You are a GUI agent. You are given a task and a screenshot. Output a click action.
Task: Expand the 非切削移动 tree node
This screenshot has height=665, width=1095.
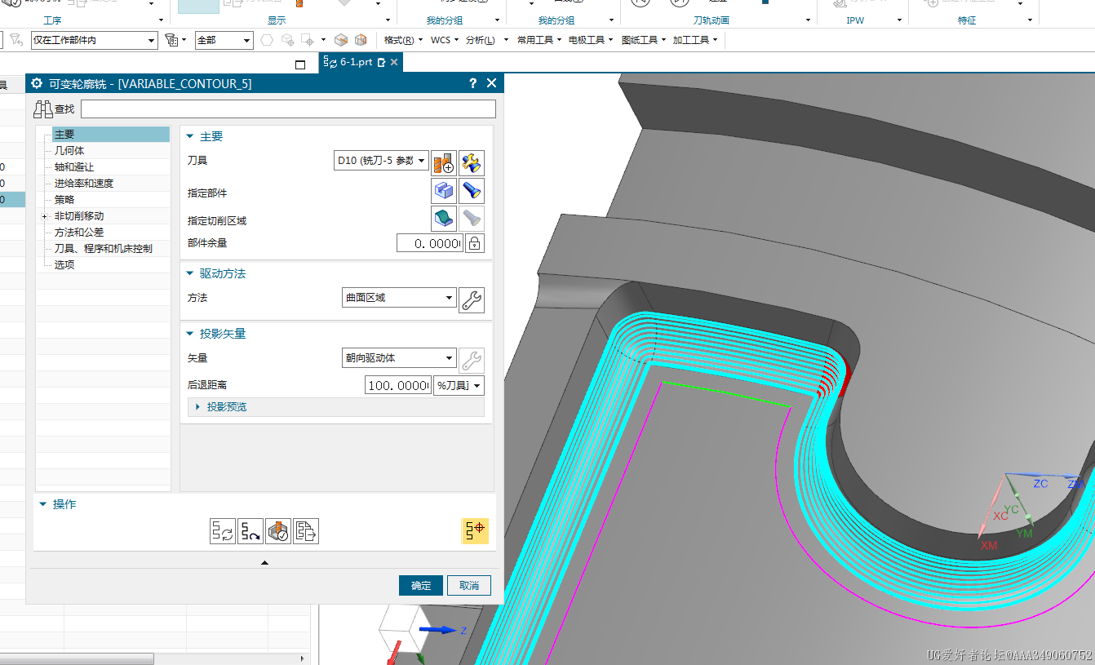(x=45, y=216)
